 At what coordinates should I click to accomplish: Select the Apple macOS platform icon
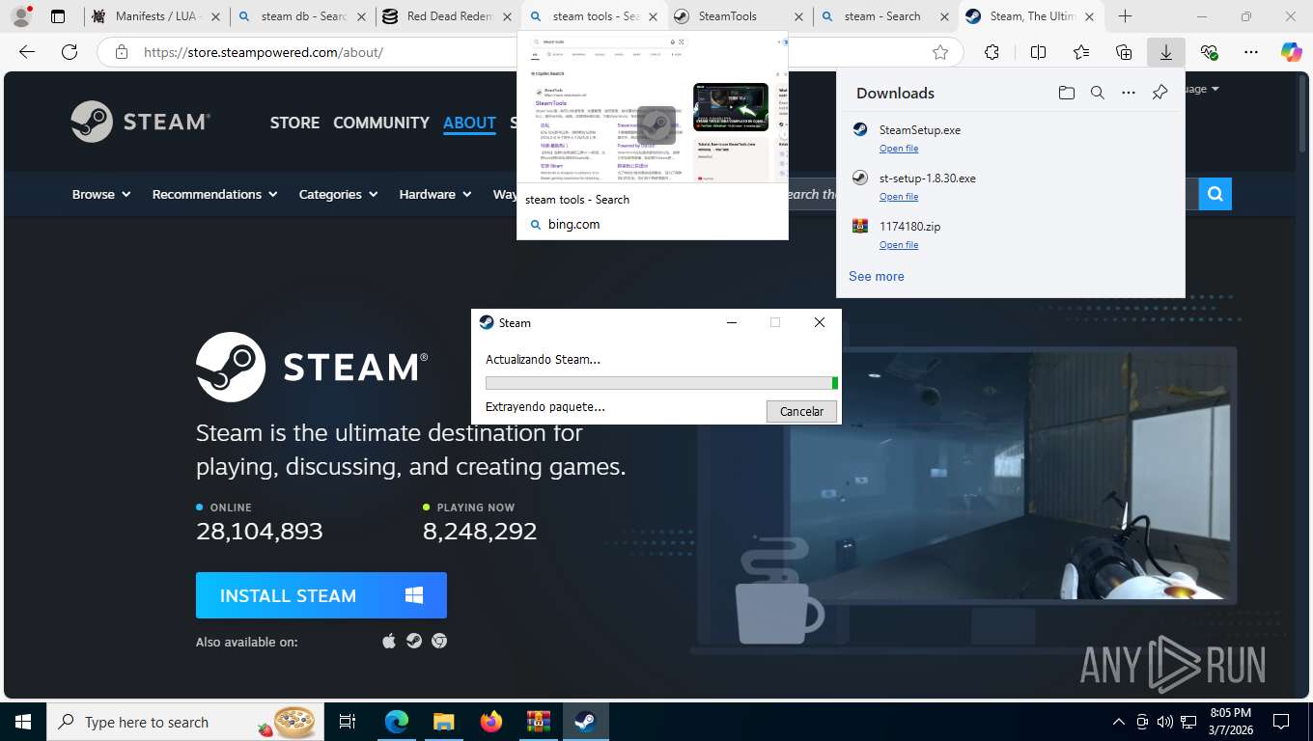click(x=389, y=641)
